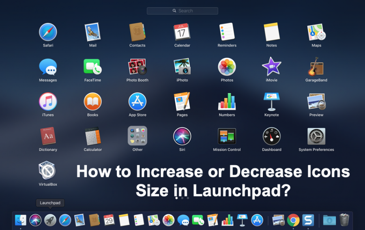Open Maps from the Launchpad grid
The width and height of the screenshot is (365, 230).
[316, 32]
